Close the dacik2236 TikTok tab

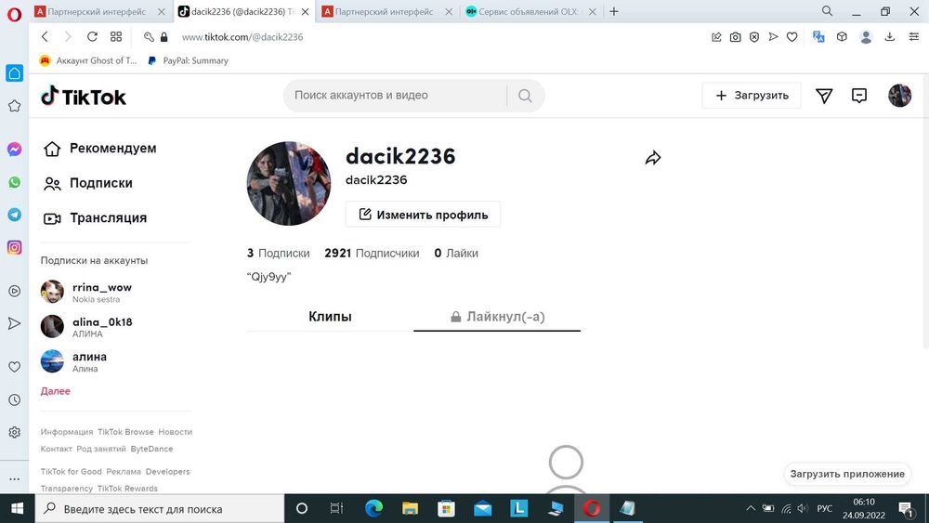click(x=305, y=12)
